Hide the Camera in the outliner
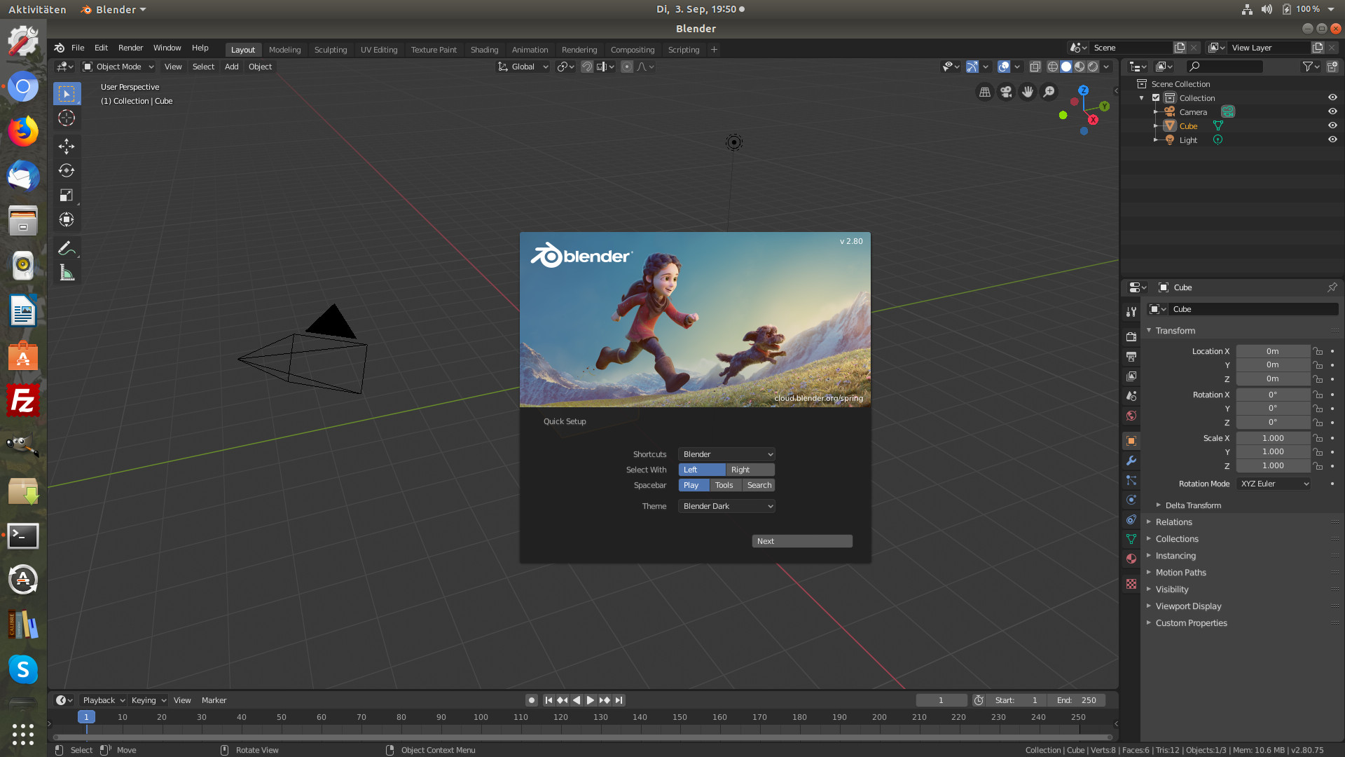The height and width of the screenshot is (757, 1345). pyautogui.click(x=1332, y=111)
